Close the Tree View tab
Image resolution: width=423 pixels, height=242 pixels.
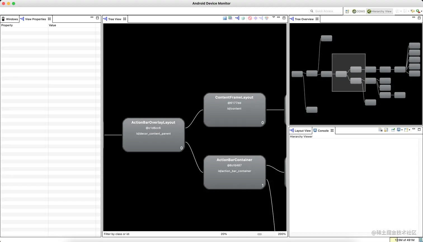coord(124,19)
